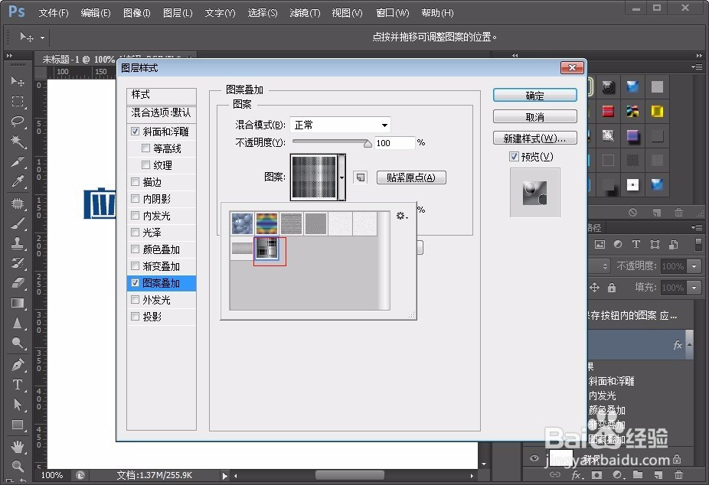Select the Pen tool

[x=18, y=364]
